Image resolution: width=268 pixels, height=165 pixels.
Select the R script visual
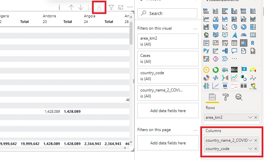point(253,43)
